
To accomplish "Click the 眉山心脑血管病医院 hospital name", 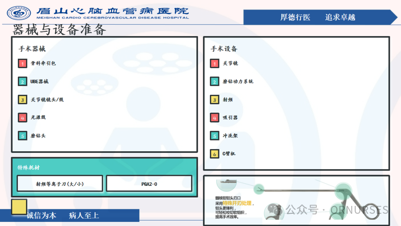I will coord(113,11).
